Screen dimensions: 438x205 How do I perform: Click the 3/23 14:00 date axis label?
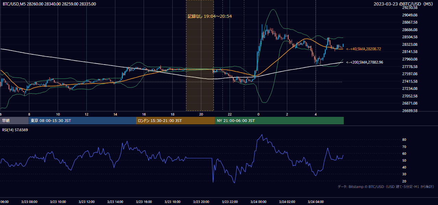click(x=115, y=202)
